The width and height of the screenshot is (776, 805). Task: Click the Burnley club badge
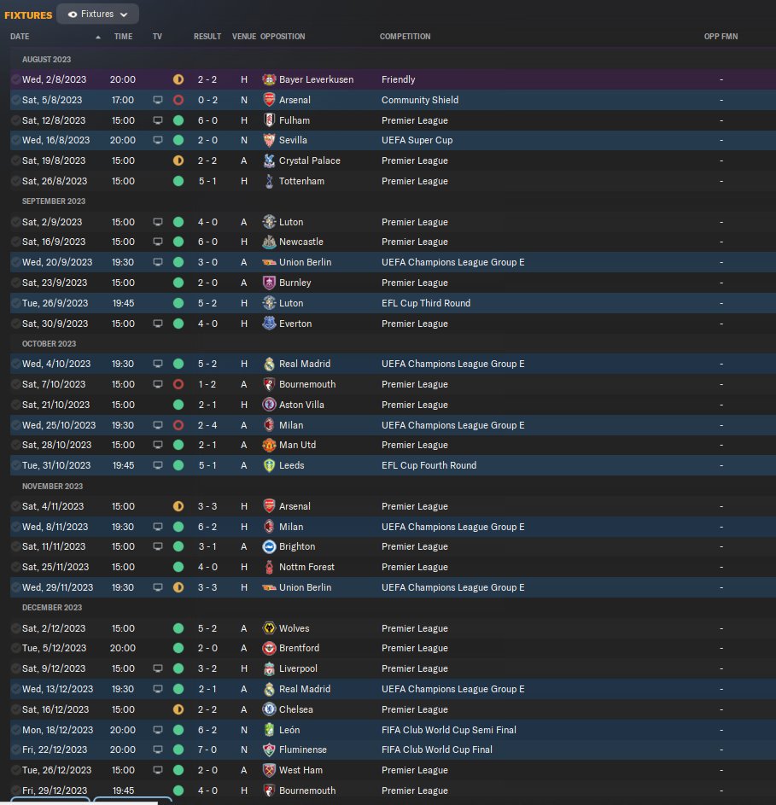269,283
